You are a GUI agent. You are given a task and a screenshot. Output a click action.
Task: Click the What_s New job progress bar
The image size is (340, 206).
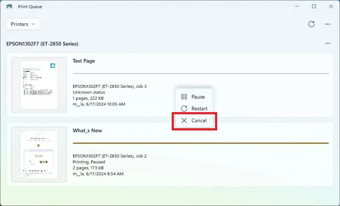click(x=201, y=143)
